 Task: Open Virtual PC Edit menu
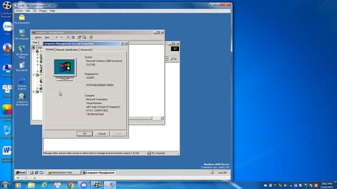click(28, 10)
